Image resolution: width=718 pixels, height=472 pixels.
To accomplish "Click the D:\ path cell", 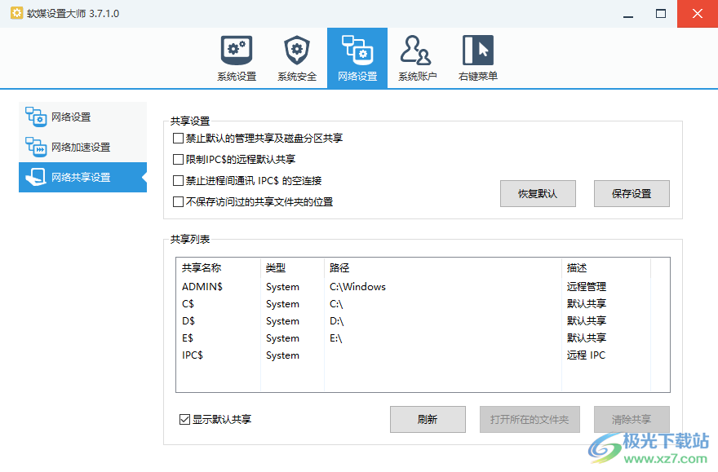I will click(336, 321).
